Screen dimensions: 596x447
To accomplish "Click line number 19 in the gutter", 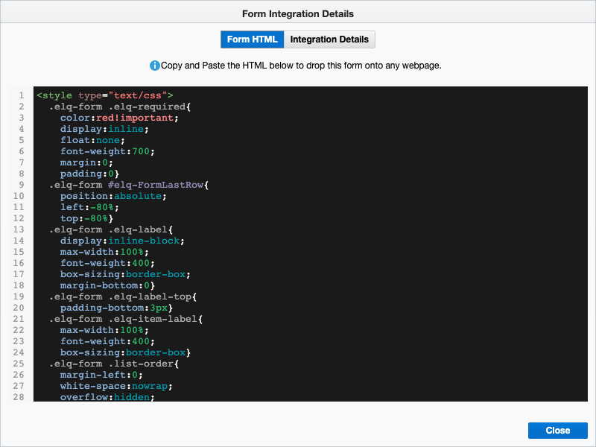I will [19, 297].
